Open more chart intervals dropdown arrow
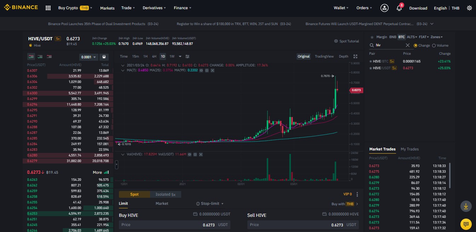476x232 pixels. 180,56
